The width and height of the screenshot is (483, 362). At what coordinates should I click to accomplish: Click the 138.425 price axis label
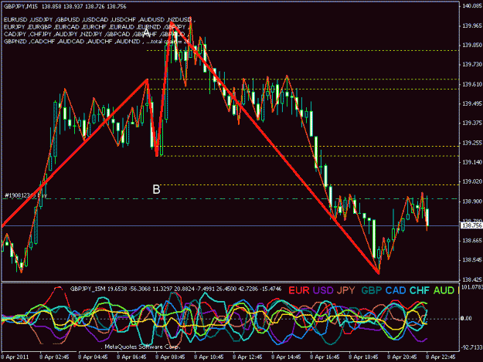[x=472, y=279]
